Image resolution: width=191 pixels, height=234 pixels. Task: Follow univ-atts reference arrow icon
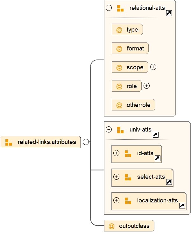point(156,135)
